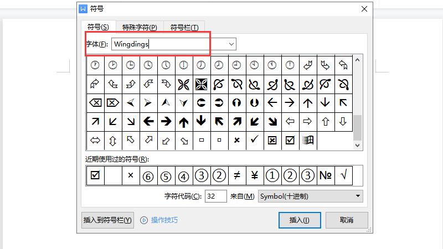Select the bold up arrow symbol
Viewport: 443px width, 249px height.
[184, 122]
